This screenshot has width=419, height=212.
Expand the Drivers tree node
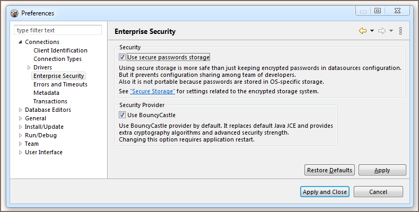coord(29,68)
